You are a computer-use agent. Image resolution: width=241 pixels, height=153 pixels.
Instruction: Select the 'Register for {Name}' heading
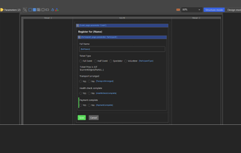point(90,32)
